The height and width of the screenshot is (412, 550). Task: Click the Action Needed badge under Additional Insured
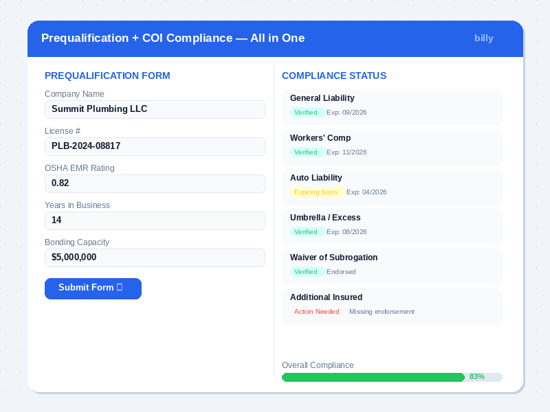[x=316, y=311]
